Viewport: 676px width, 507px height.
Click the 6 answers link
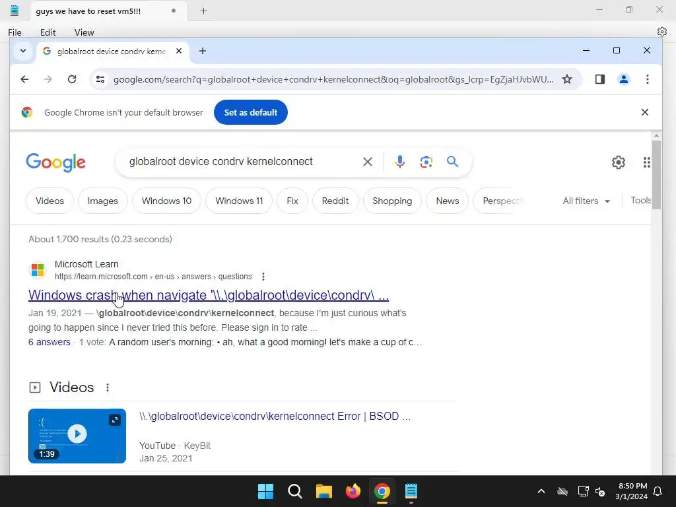pos(49,343)
